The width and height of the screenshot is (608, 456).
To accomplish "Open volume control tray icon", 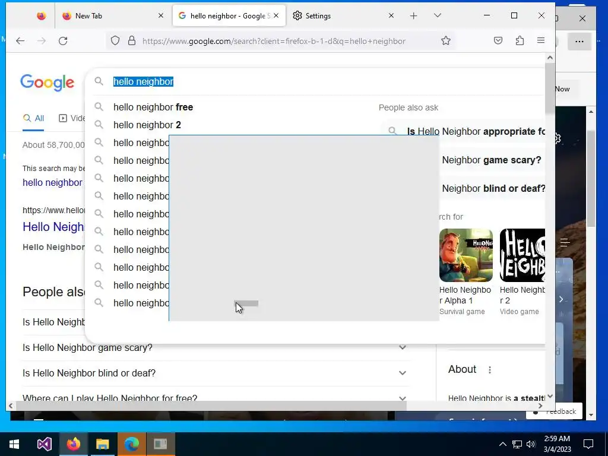I will 531,444.
